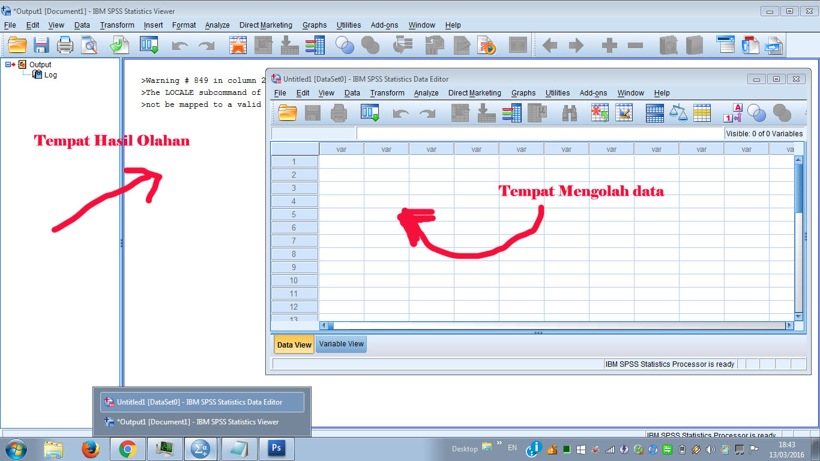Image resolution: width=820 pixels, height=461 pixels.
Task: Recall recent dialogs in Viewer toolbar
Action: coord(149,46)
